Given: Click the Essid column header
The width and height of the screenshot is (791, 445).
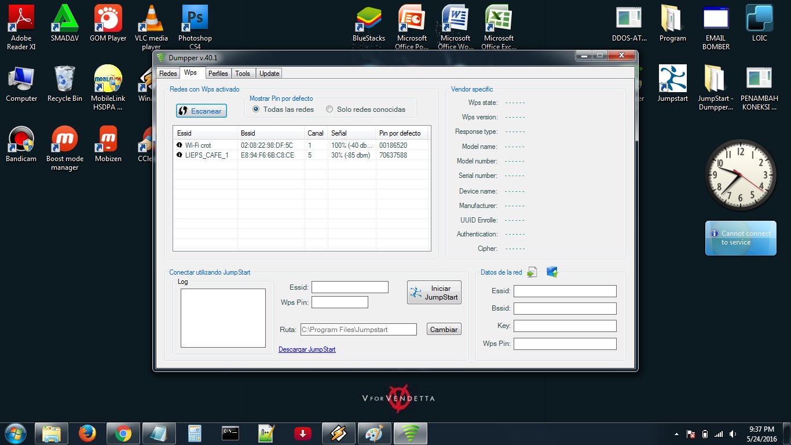Looking at the screenshot, I should point(206,133).
